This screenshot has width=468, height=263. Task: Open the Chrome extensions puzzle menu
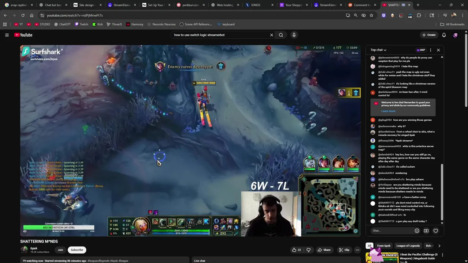click(x=419, y=15)
